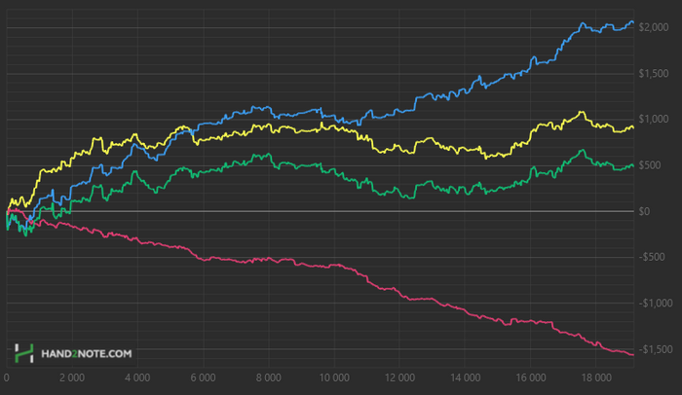
Task: Click the 14 000 x-axis label
Action: [x=465, y=377]
